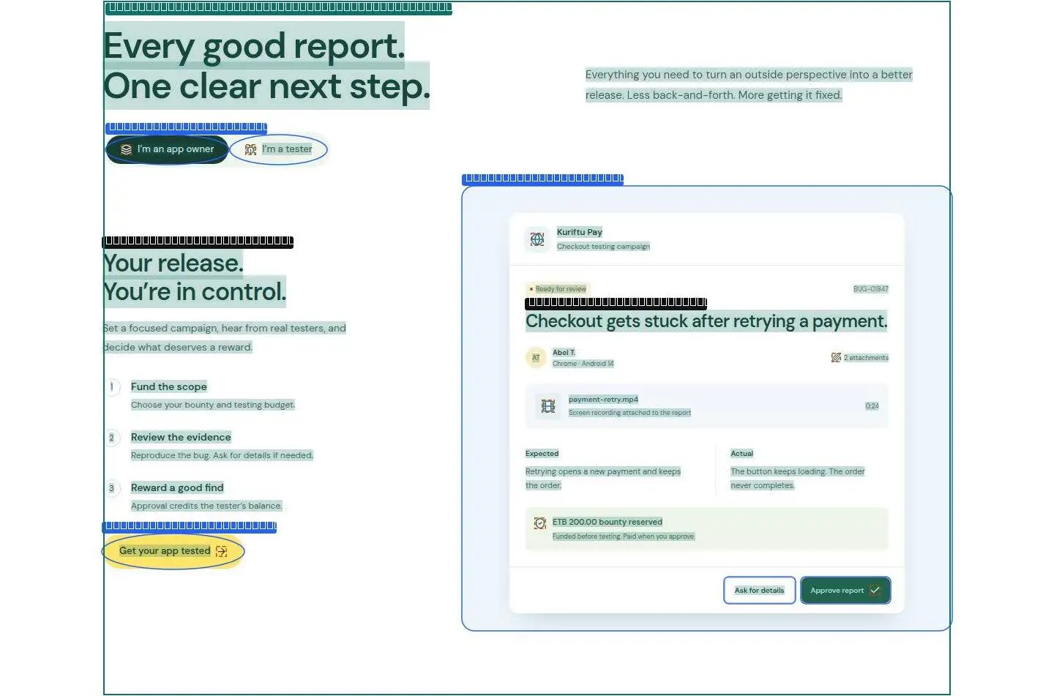Click step number 3 circle
This screenshot has width=1054, height=696.
coord(111,488)
